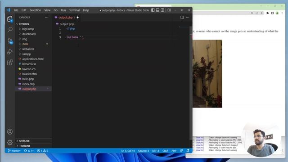Image resolution: width=288 pixels, height=162 pixels.
Task: Open the browser three-dot menu
Action: pyautogui.click(x=282, y=13)
